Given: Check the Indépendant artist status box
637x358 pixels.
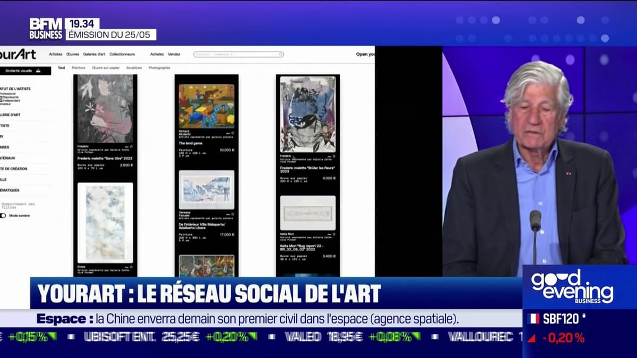Looking at the screenshot, I should pos(2,100).
